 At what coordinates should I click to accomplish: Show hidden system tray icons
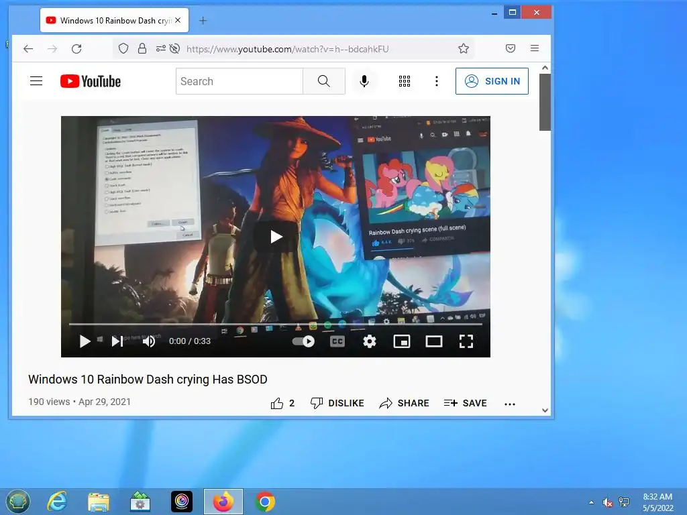pos(592,502)
